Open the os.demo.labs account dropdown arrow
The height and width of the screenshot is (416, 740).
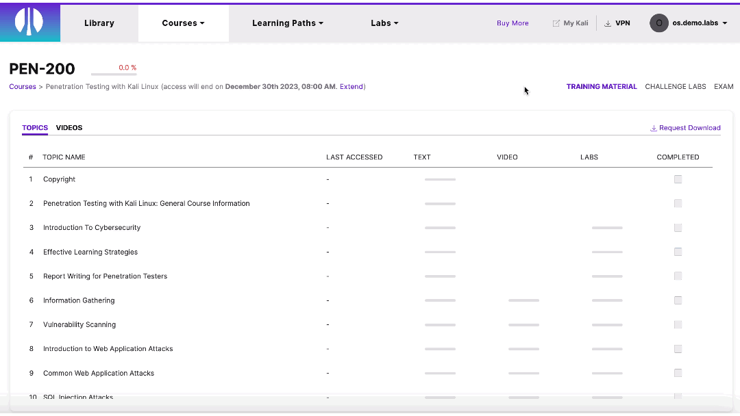(725, 23)
